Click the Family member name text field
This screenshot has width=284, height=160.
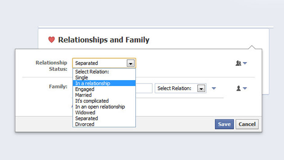(144, 88)
